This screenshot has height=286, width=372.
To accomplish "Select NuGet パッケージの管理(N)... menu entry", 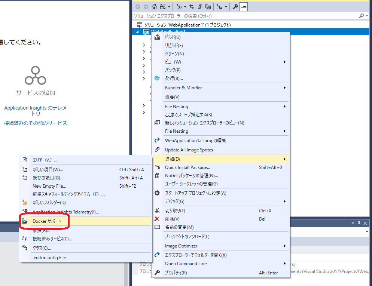I will 191,176.
